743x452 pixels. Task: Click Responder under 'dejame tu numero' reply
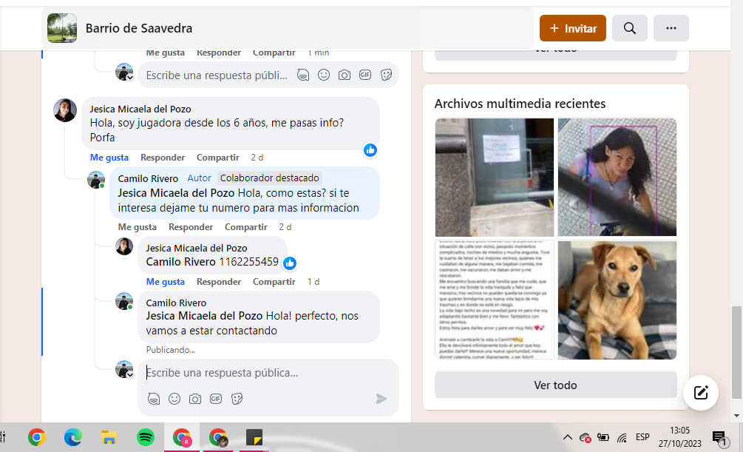pos(191,227)
